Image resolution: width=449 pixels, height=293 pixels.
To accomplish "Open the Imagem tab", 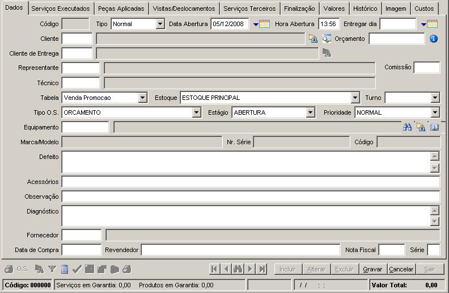I will pos(396,9).
